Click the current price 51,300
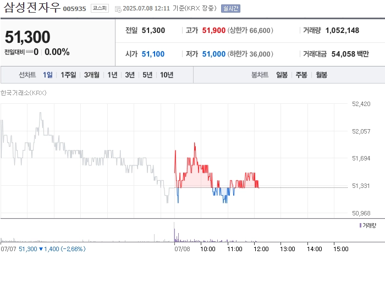385x283 pixels. point(28,37)
